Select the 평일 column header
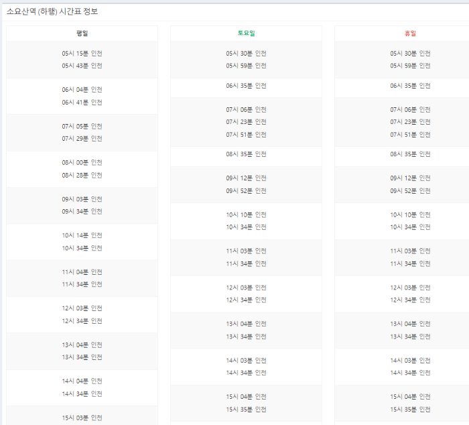Image resolution: width=469 pixels, height=425 pixels. coord(82,34)
